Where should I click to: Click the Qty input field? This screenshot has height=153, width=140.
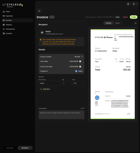click(x=66, y=83)
